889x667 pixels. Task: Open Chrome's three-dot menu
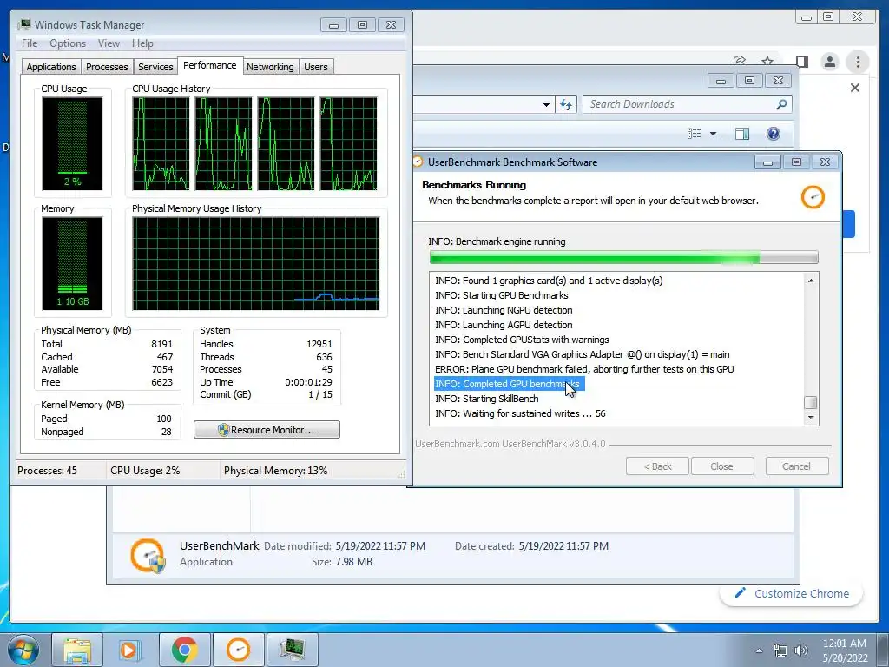click(858, 62)
